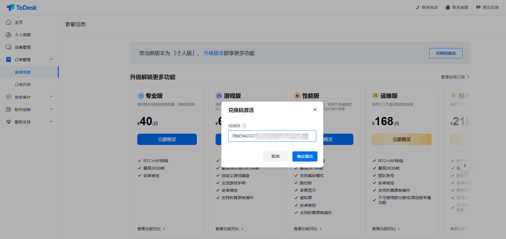Open 查看功能对比 under 运维版
The height and width of the screenshot is (239, 506).
pos(386,229)
